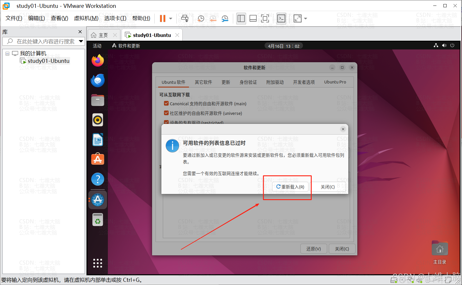
Task: Open the 查看(V) menu
Action: point(59,18)
